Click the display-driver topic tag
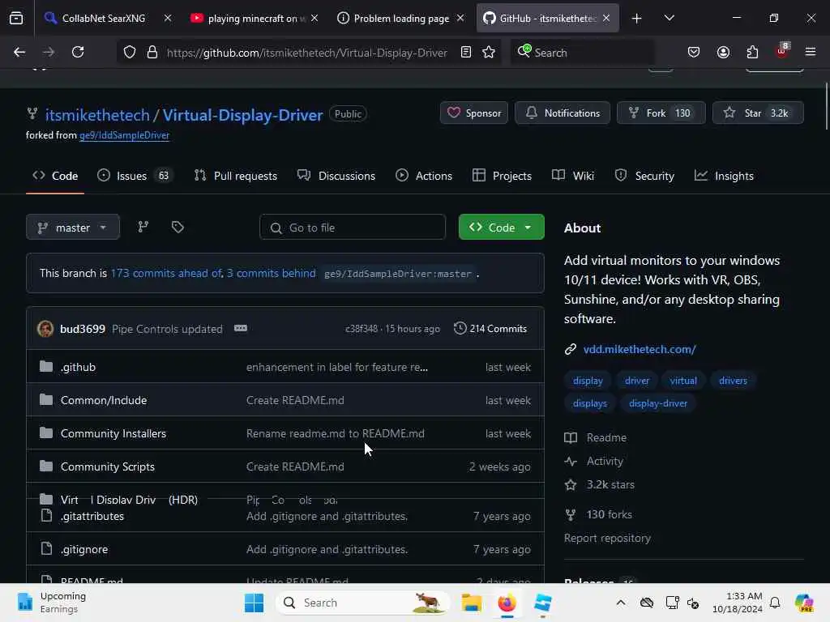830x622 pixels. point(658,403)
